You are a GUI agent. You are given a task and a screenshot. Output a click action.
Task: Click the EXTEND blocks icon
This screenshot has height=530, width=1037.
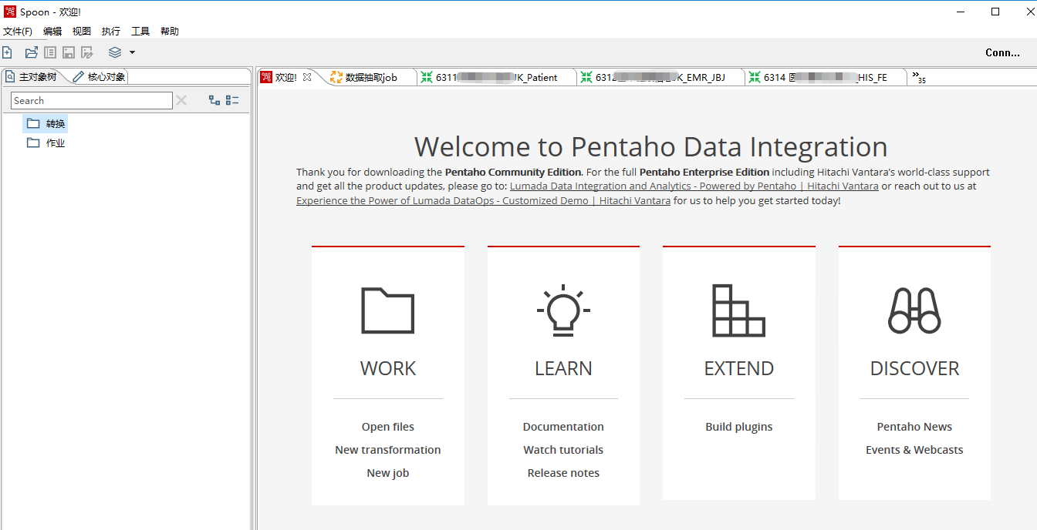738,310
